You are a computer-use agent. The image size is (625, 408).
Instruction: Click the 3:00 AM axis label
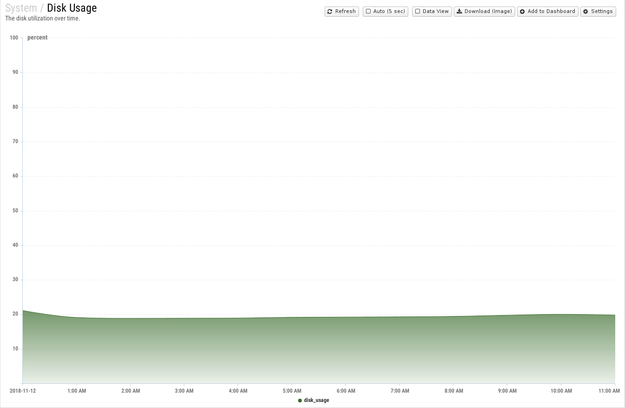coord(184,391)
